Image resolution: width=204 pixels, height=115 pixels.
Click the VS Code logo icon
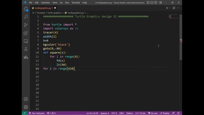coord(25,3)
